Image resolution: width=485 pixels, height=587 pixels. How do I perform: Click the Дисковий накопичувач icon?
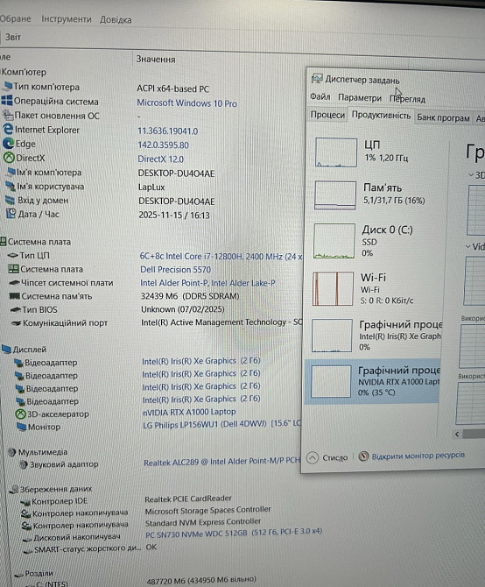point(28,538)
